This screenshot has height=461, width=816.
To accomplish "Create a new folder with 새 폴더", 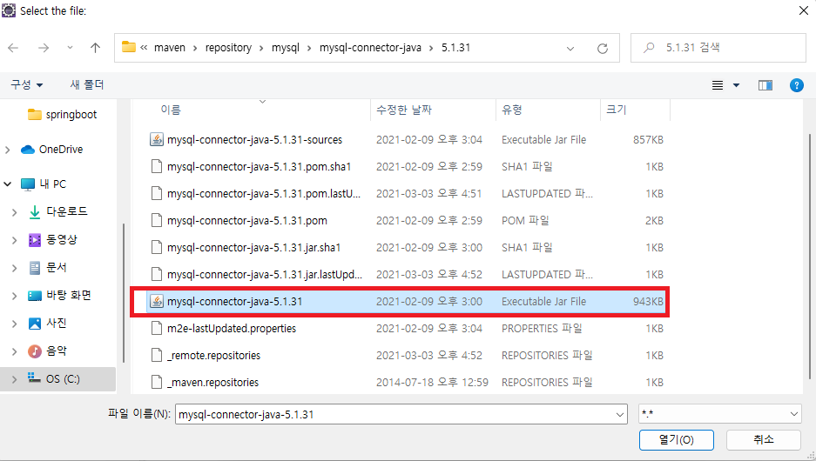I will pyautogui.click(x=87, y=84).
